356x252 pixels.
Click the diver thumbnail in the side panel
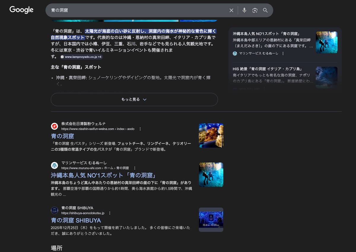326,42
